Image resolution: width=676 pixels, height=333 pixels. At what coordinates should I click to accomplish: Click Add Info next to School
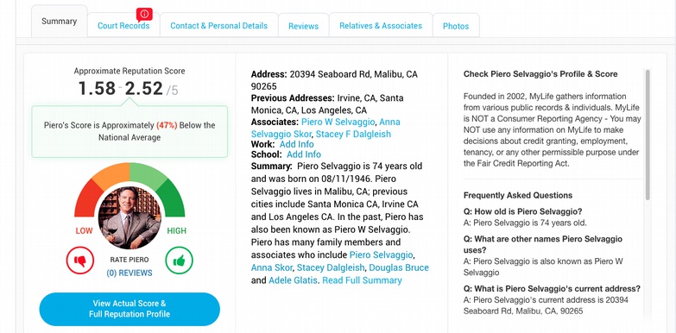tap(304, 154)
